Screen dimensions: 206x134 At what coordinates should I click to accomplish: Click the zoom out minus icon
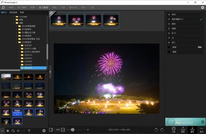coord(68,130)
